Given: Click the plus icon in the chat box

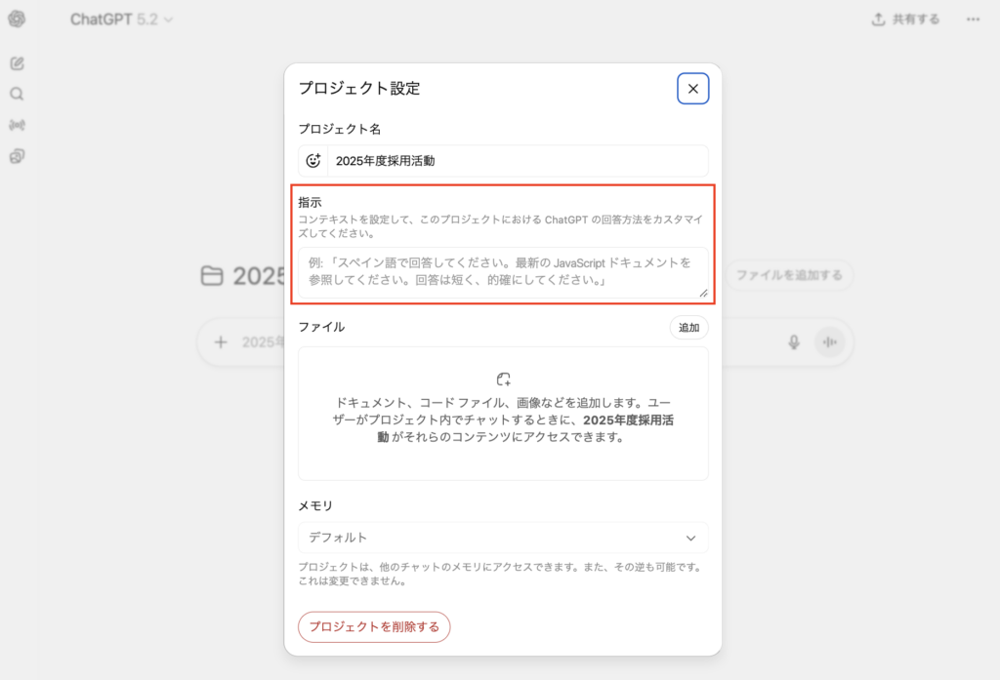Looking at the screenshot, I should (221, 342).
